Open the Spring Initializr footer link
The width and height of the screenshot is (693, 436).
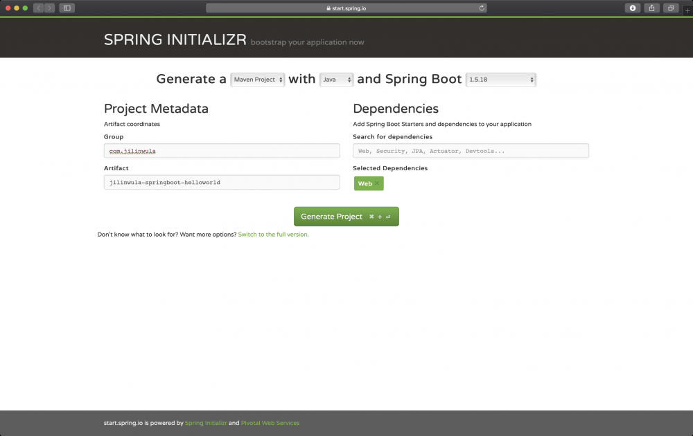click(206, 423)
